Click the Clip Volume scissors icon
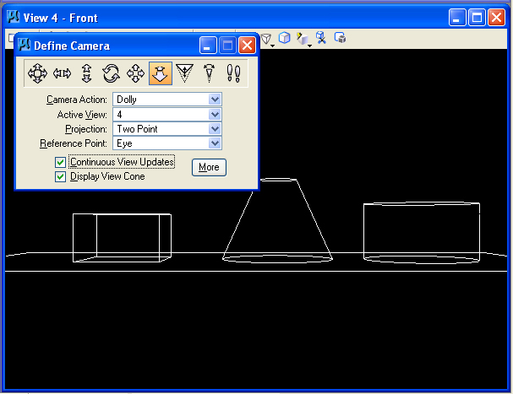The height and width of the screenshot is (394, 513). pyautogui.click(x=321, y=38)
